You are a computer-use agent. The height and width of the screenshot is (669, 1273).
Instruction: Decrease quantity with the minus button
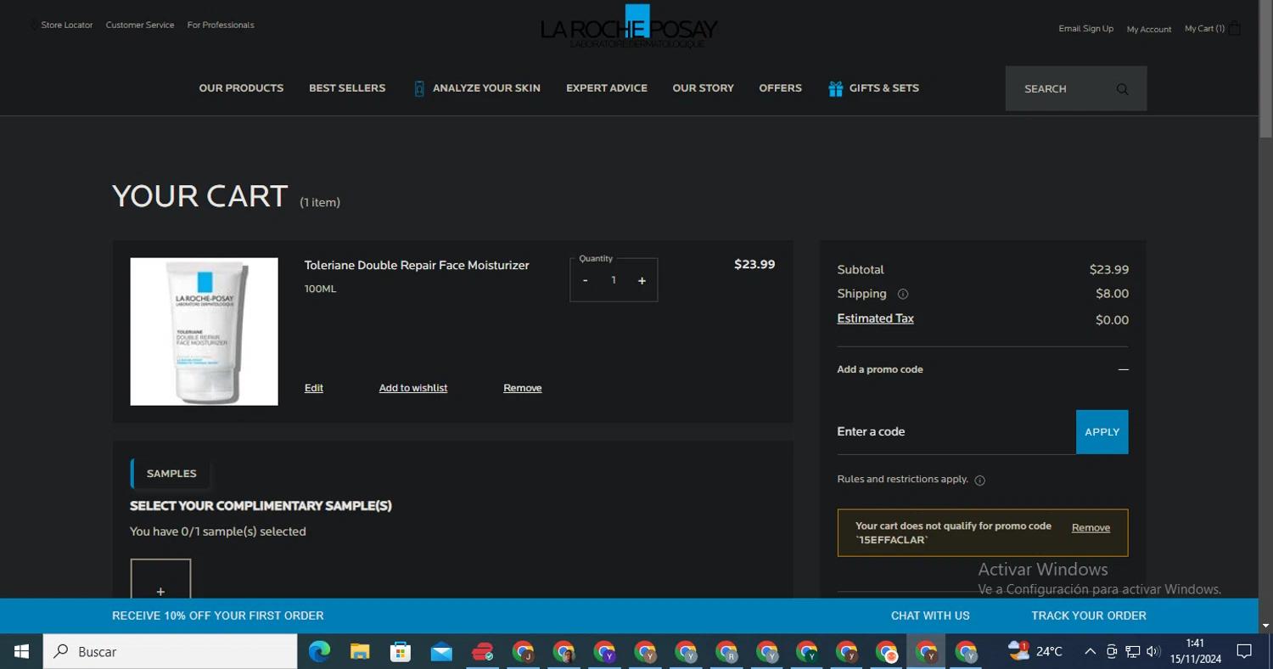585,280
